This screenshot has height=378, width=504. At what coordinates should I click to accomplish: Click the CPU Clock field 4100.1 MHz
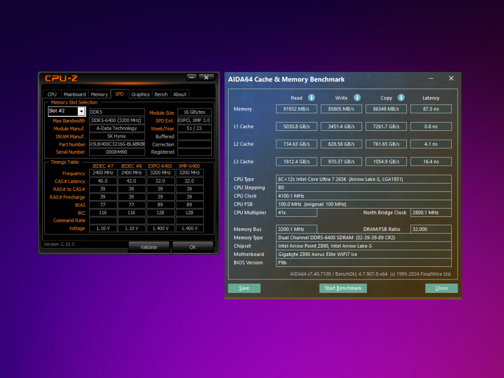click(x=364, y=196)
